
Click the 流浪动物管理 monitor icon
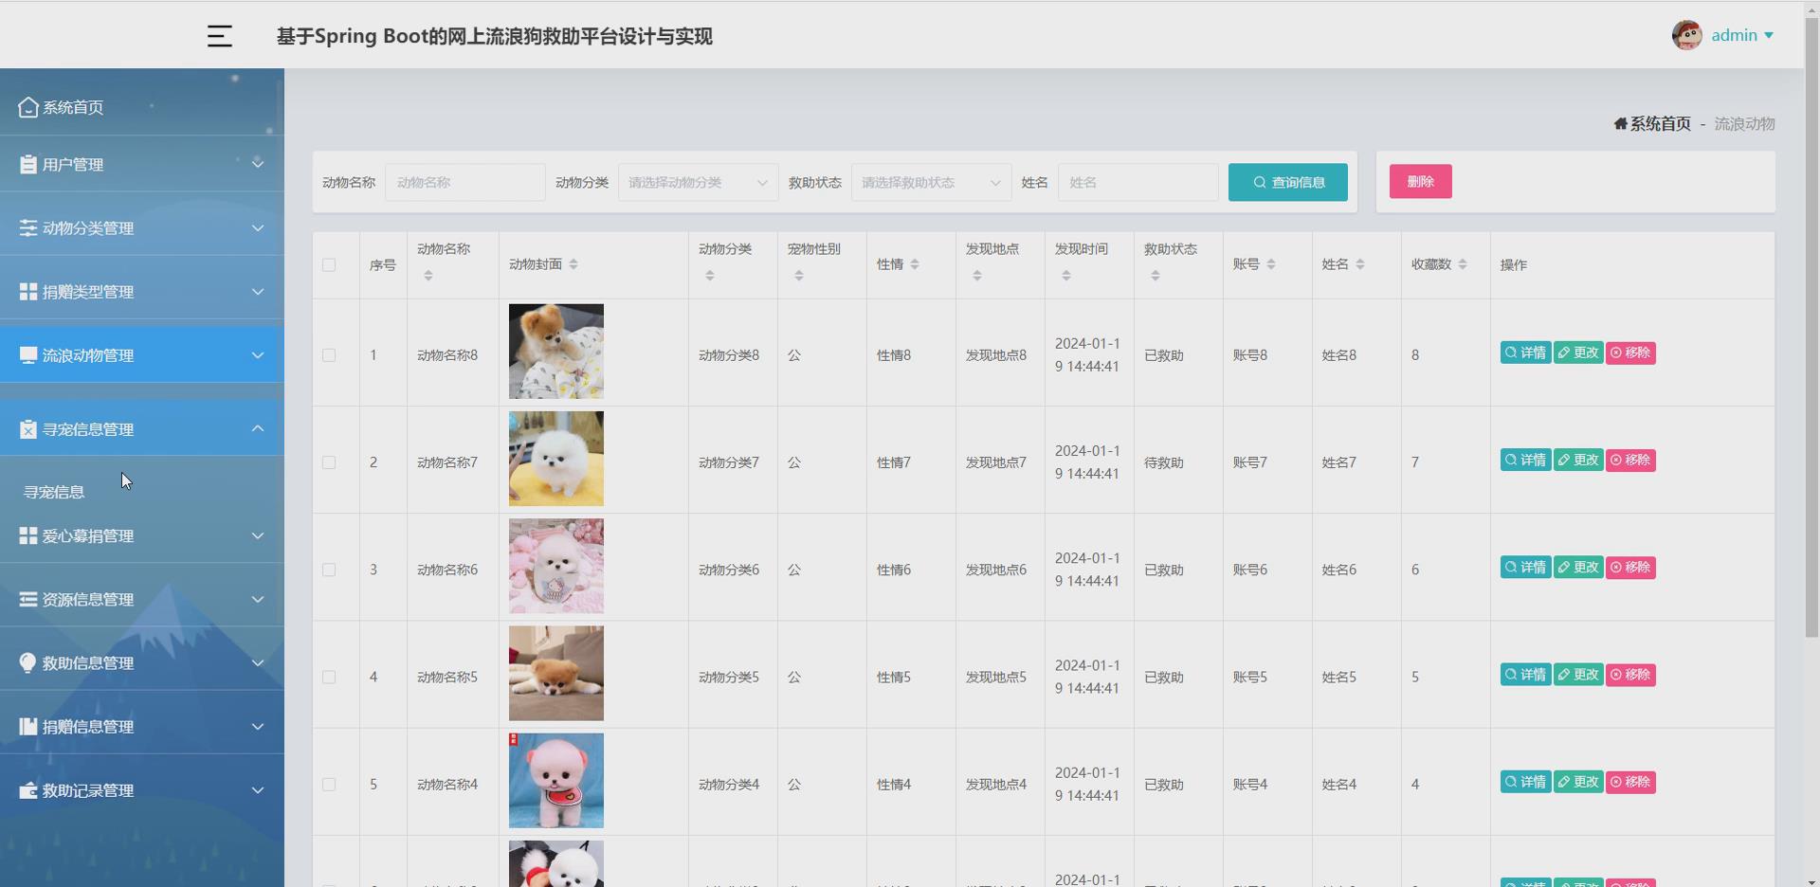pyautogui.click(x=27, y=354)
